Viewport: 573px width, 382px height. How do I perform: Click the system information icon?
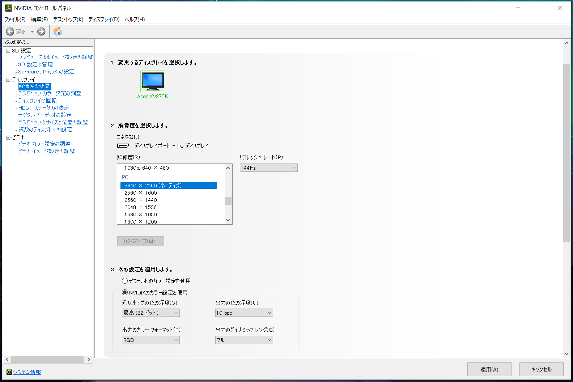pos(9,372)
